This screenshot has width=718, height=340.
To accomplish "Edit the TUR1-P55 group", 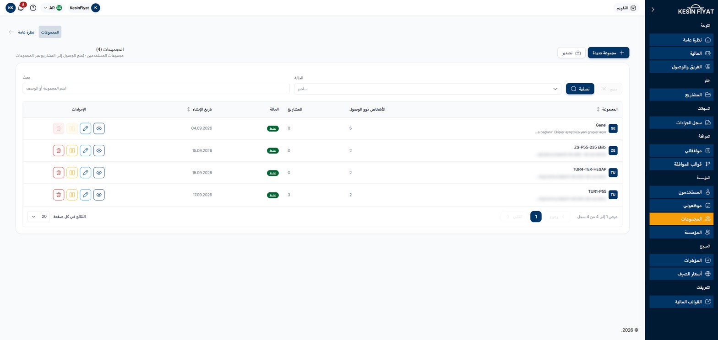I will (86, 195).
